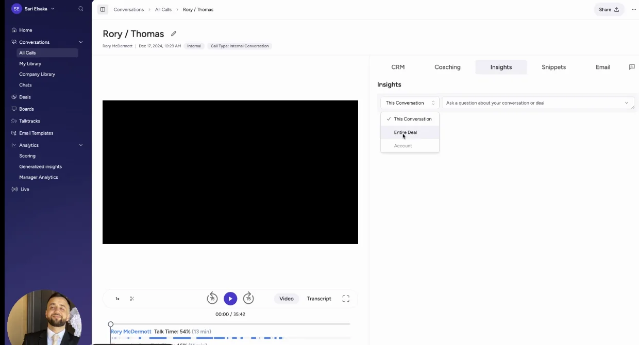Open the Sari Elsaka account dropdown
The image size is (639, 345).
click(x=33, y=9)
